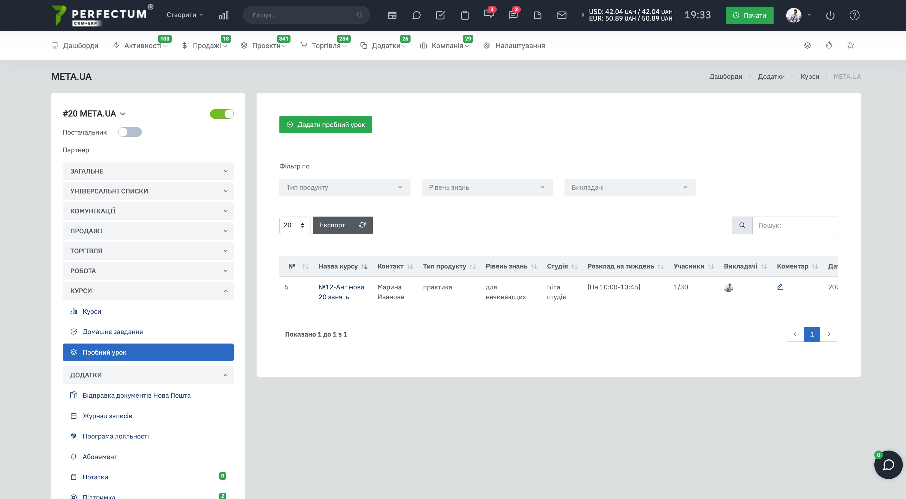906x499 pixels.
Task: Click the magnifier icon in top search bar
Action: click(360, 15)
